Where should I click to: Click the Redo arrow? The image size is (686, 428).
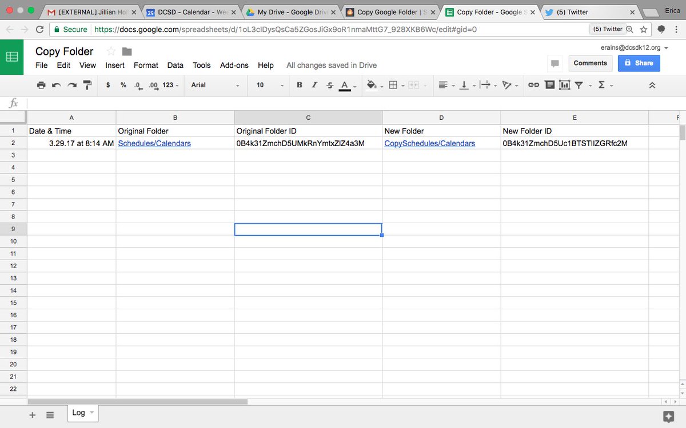click(x=72, y=85)
